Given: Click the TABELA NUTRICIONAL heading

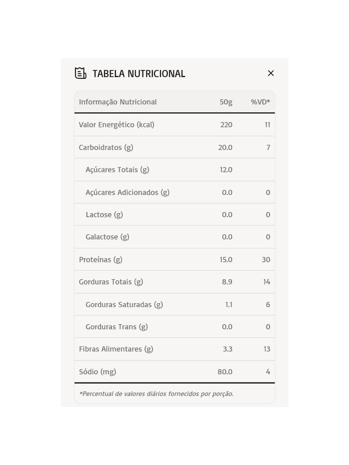Looking at the screenshot, I should 139,74.
